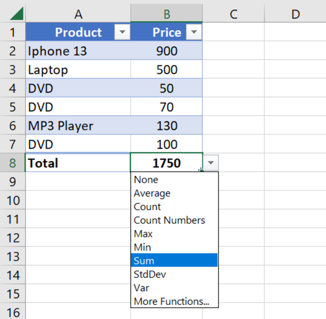Select Count in the total function list
Image resolution: width=326 pixels, height=319 pixels.
pyautogui.click(x=174, y=207)
